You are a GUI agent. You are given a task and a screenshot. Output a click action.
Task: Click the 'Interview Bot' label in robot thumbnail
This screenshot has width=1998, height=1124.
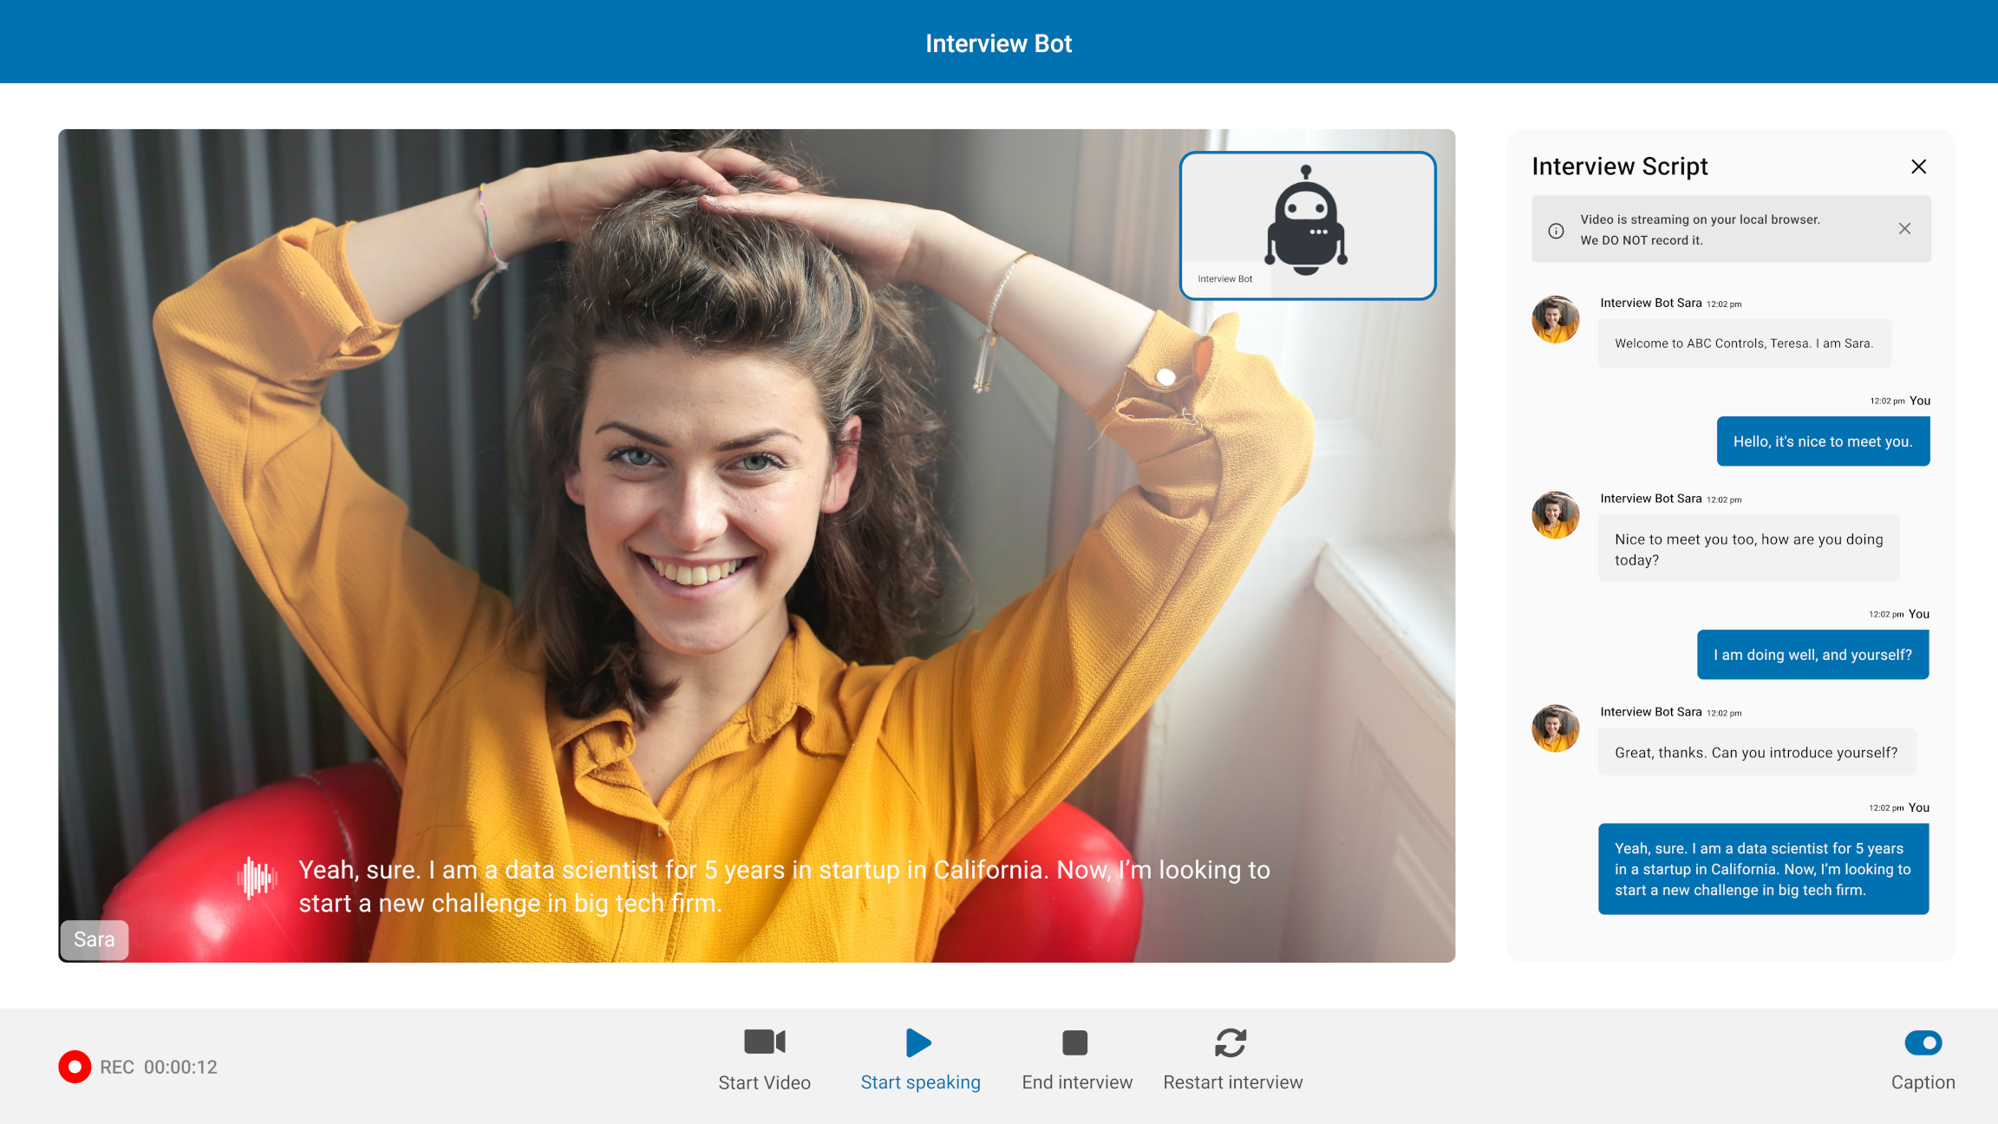1224,279
